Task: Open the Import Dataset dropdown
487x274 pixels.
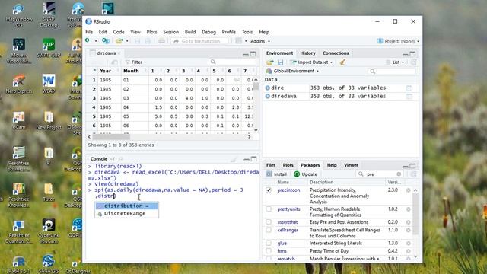Action: pos(311,62)
